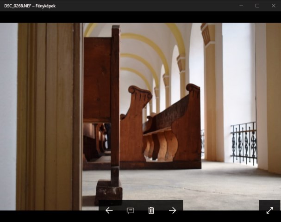Delete the photo using the trash icon
Viewport: 281px width, 222px height.
[151, 210]
